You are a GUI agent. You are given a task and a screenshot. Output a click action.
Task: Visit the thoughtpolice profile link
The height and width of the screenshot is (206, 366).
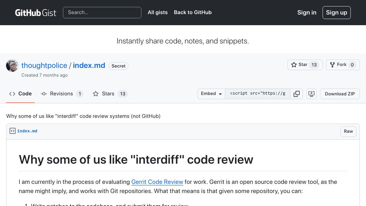click(44, 65)
